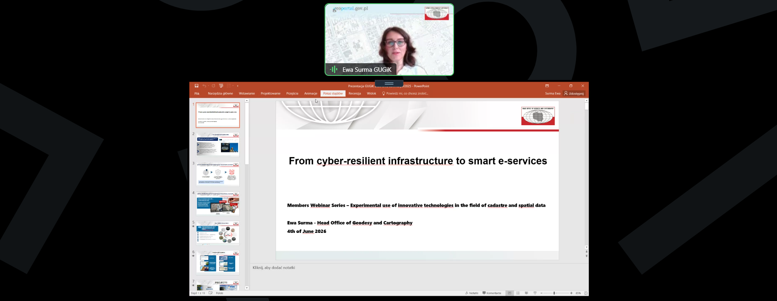Click the Undo arrow icon
The height and width of the screenshot is (301, 777).
tap(204, 86)
